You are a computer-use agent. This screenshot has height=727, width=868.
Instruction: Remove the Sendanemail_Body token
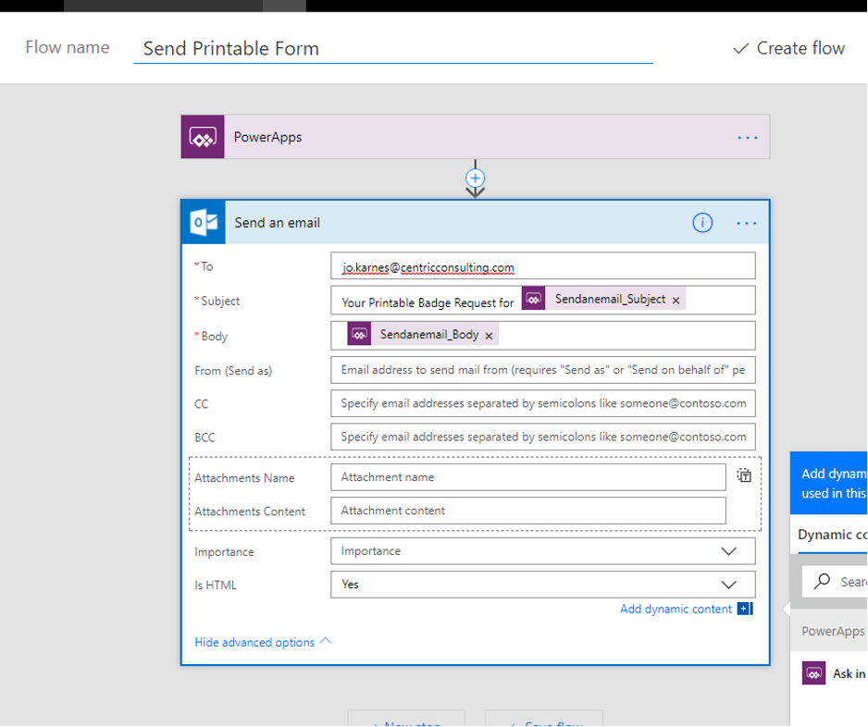click(489, 336)
